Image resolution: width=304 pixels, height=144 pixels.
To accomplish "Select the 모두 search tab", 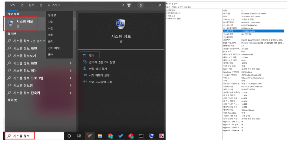I will [x=13, y=5].
